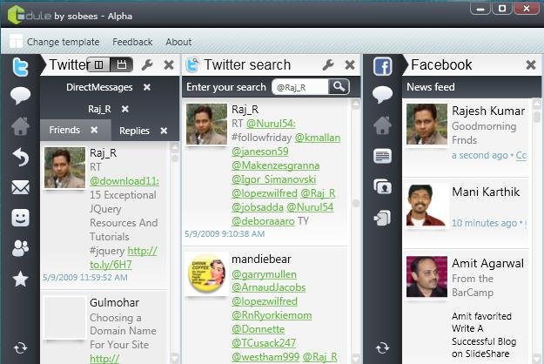544x364 pixels.
Task: Click the Gulmohar tweet author name
Action: [x=115, y=302]
